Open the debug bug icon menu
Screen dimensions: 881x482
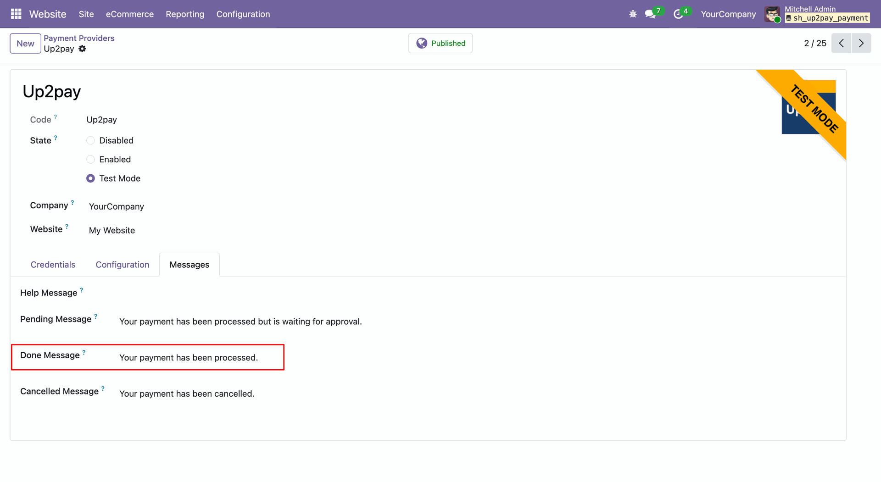tap(633, 14)
